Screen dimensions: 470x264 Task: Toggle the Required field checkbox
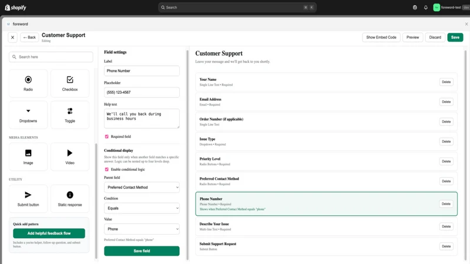pos(106,137)
